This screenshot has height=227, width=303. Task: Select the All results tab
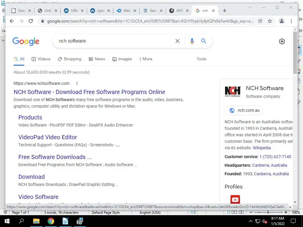(19, 59)
